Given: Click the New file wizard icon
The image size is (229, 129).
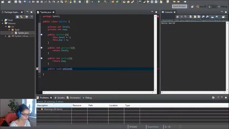Looking at the screenshot, I should (3, 2).
